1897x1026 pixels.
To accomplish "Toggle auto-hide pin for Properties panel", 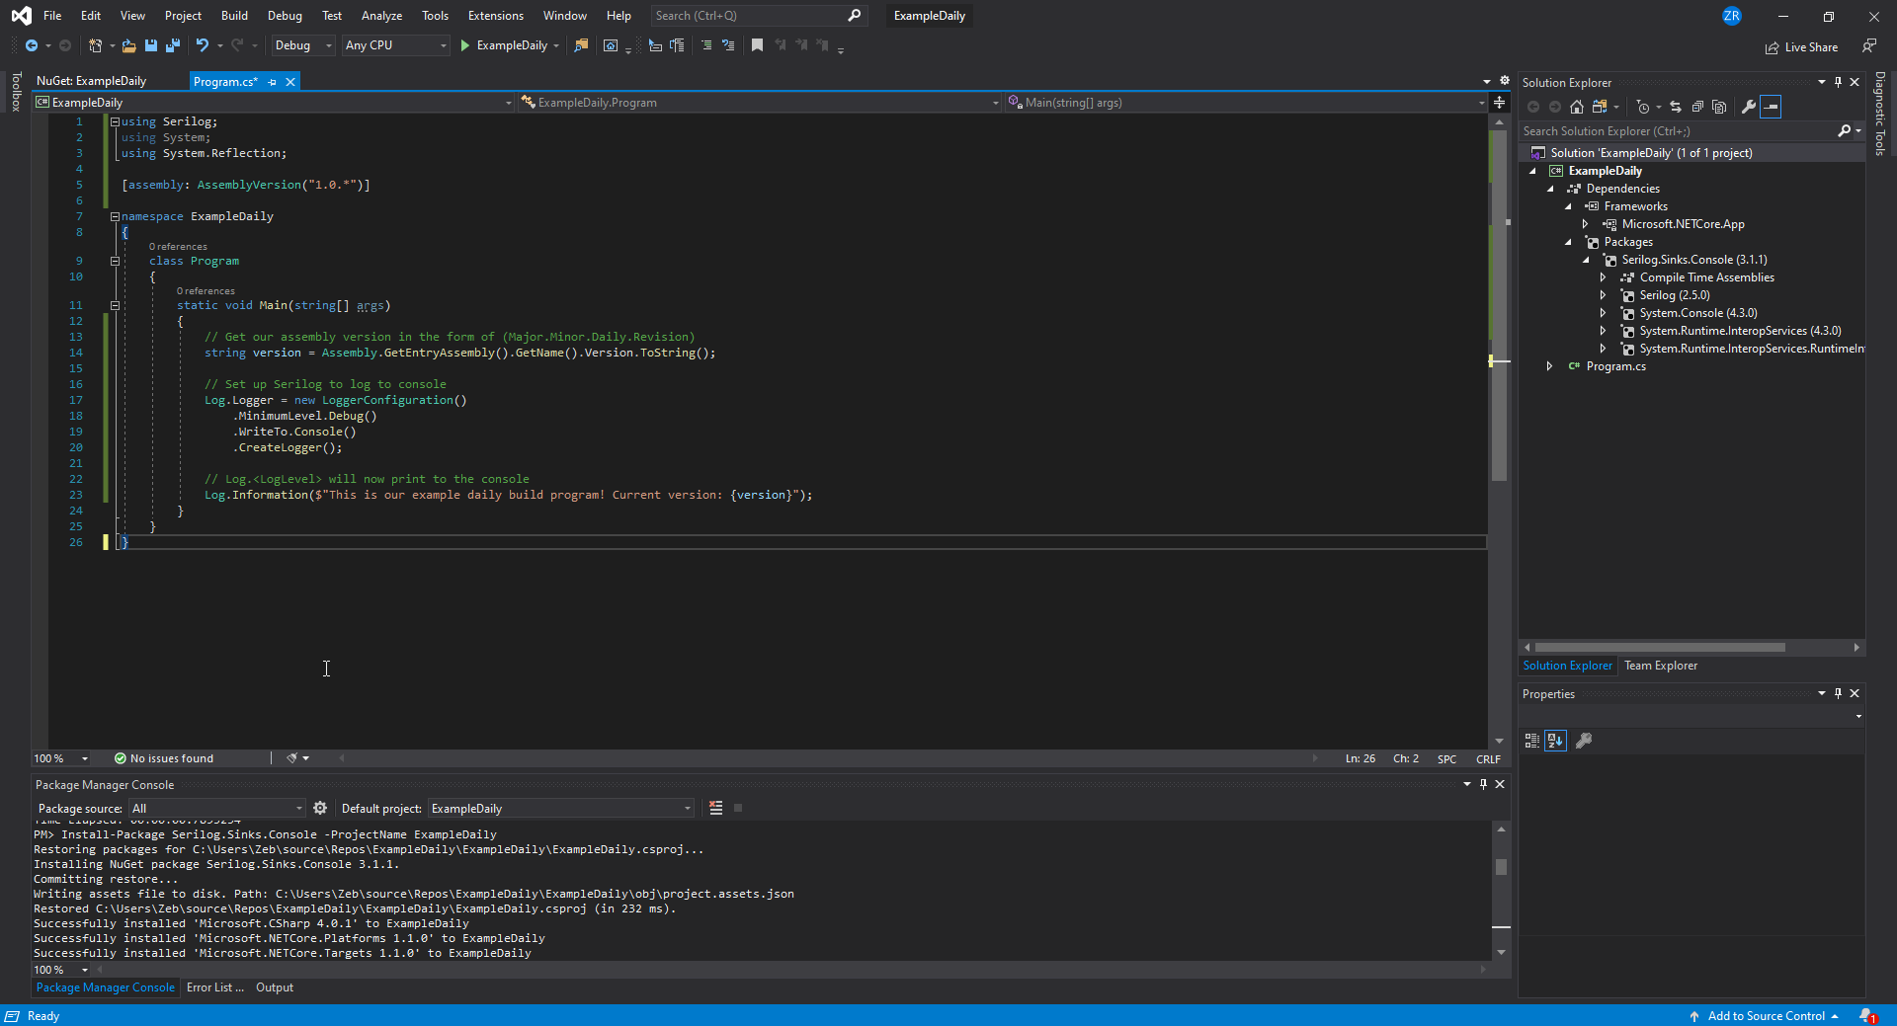I will pos(1838,693).
